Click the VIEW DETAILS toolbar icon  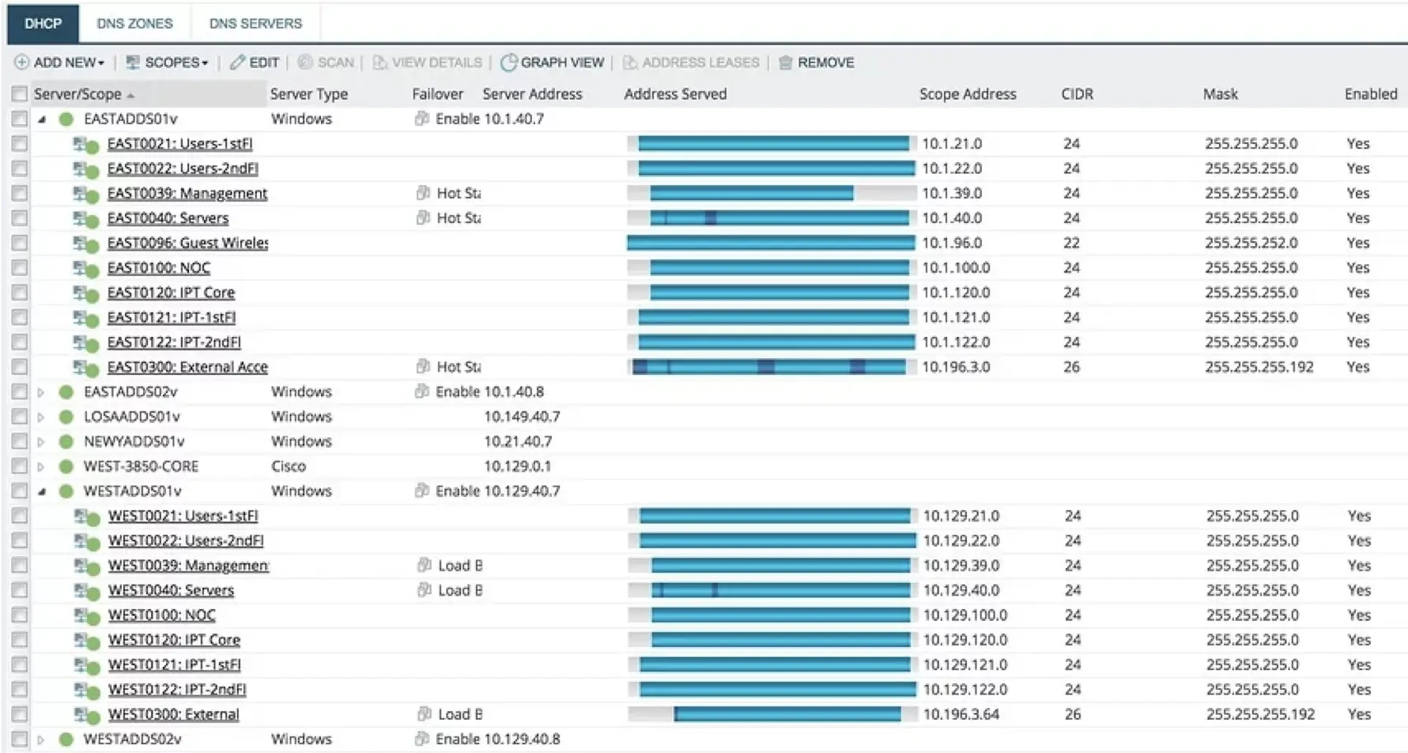click(382, 62)
